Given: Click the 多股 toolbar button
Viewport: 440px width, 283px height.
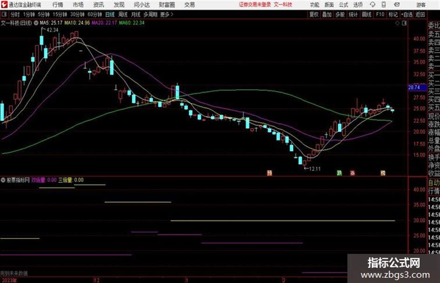Looking at the screenshot, I should tap(340, 14).
